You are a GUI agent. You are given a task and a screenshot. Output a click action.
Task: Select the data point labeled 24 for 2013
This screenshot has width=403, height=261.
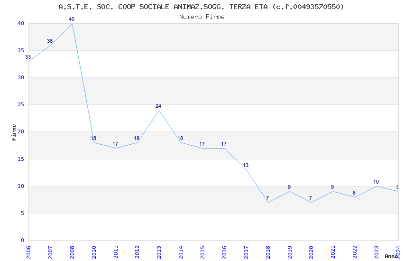coord(158,106)
